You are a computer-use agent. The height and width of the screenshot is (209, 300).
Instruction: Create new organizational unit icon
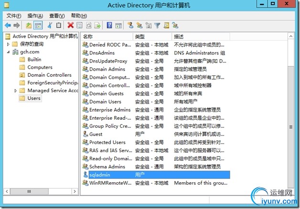(x=149, y=25)
